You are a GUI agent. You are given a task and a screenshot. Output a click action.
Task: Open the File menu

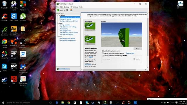[58, 7]
